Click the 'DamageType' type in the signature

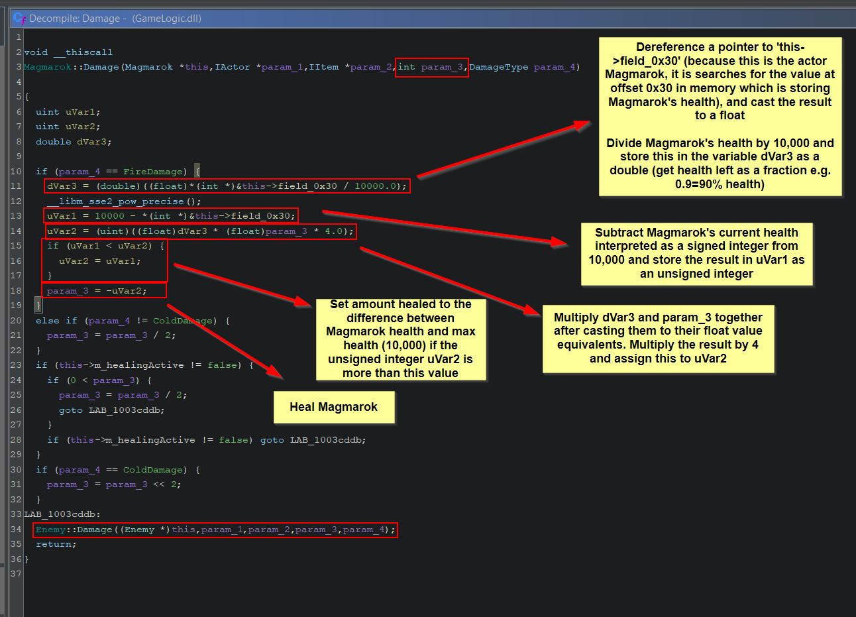pyautogui.click(x=498, y=67)
